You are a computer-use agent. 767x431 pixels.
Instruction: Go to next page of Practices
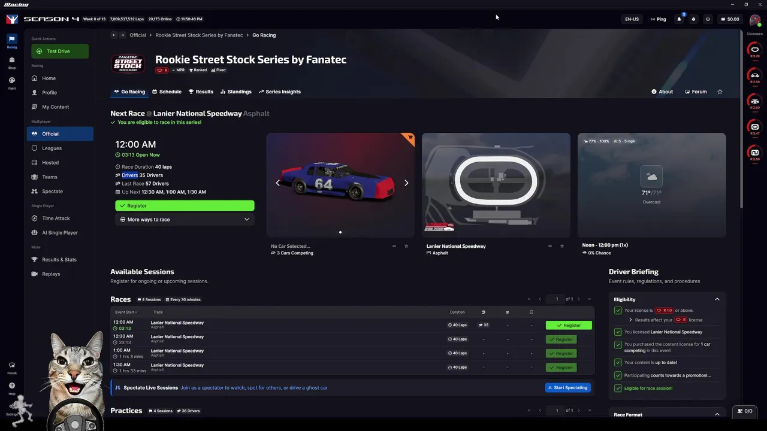pyautogui.click(x=578, y=411)
